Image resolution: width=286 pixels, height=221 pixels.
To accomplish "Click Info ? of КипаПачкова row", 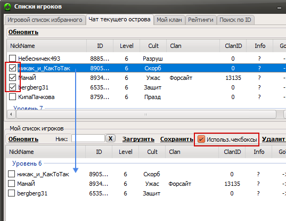I will pyautogui.click(x=259, y=97).
